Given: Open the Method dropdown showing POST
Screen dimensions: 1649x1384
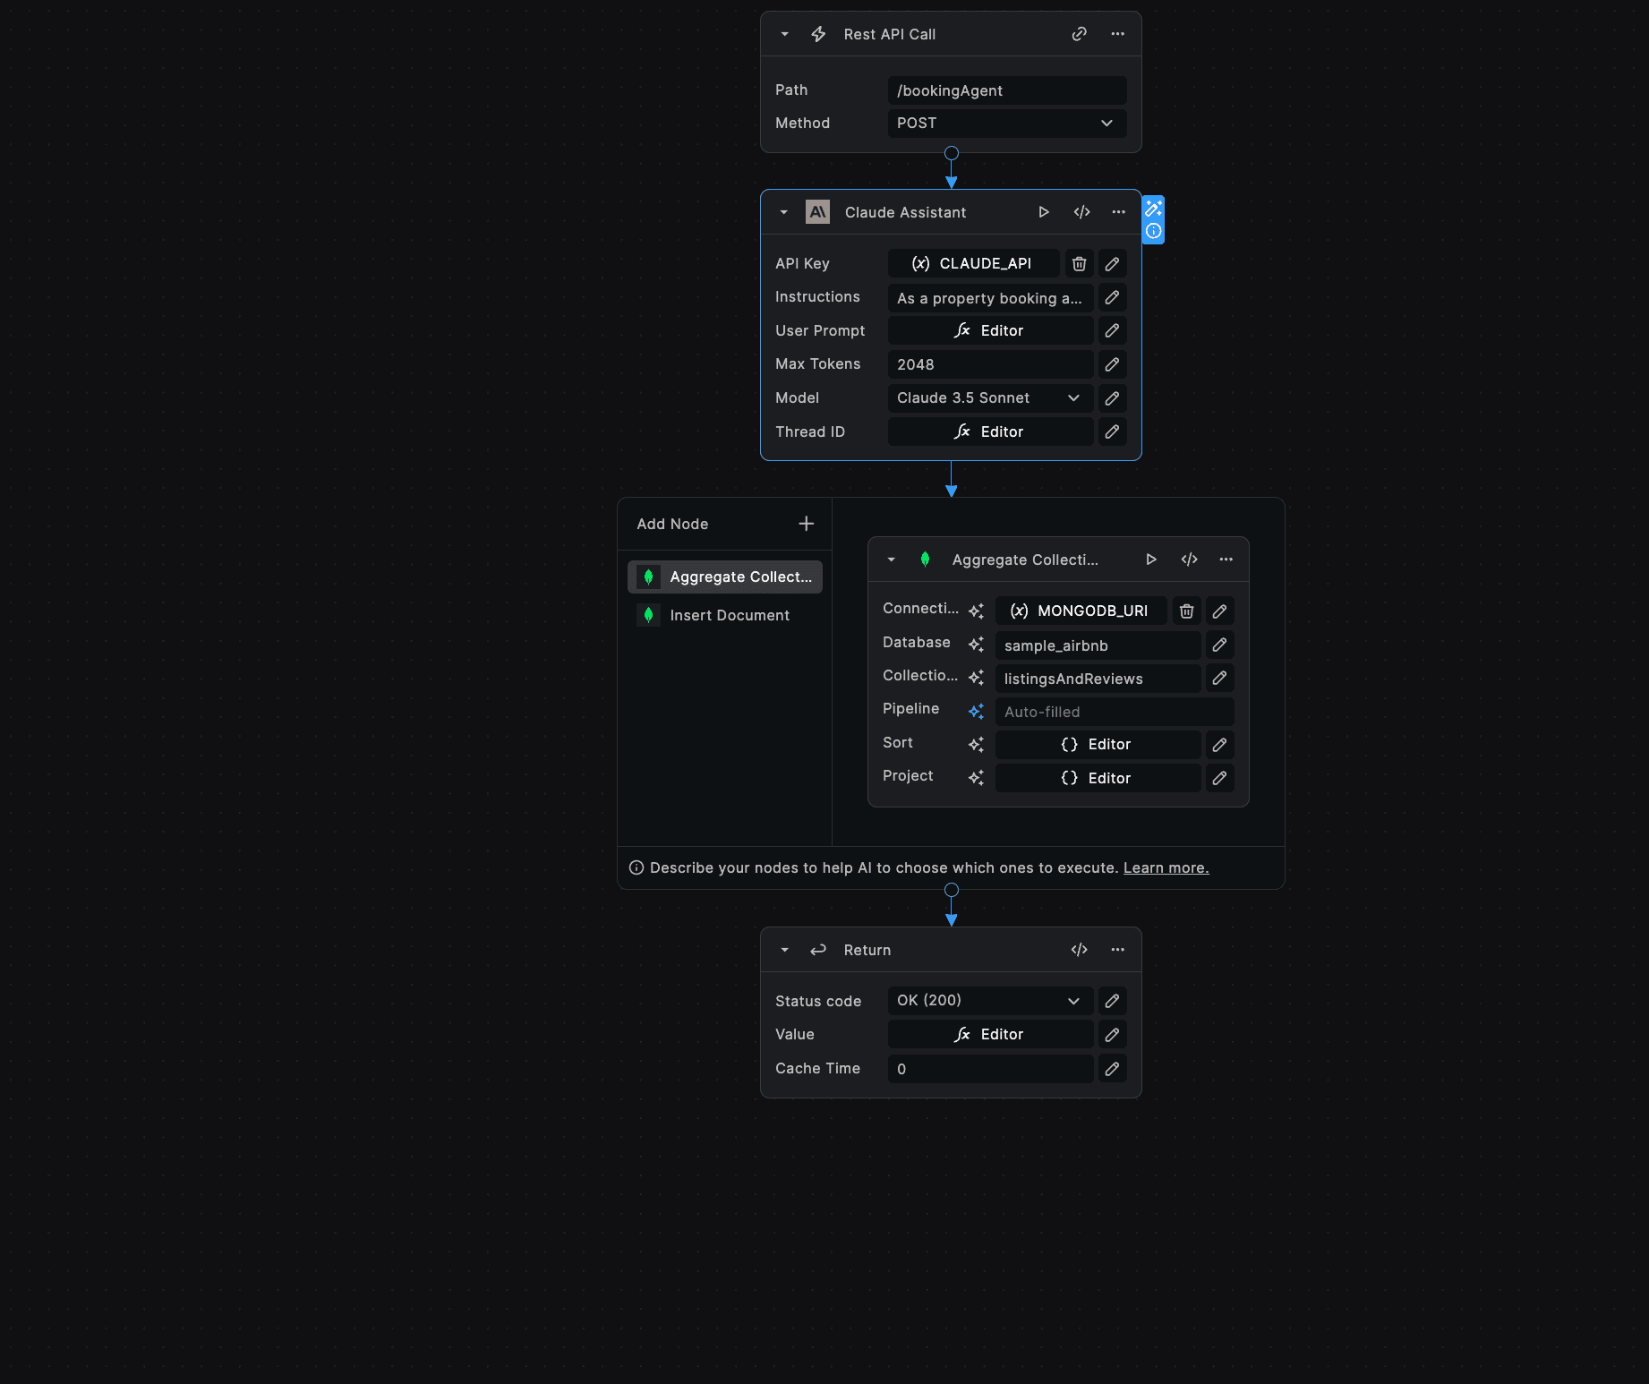Looking at the screenshot, I should click(1006, 124).
